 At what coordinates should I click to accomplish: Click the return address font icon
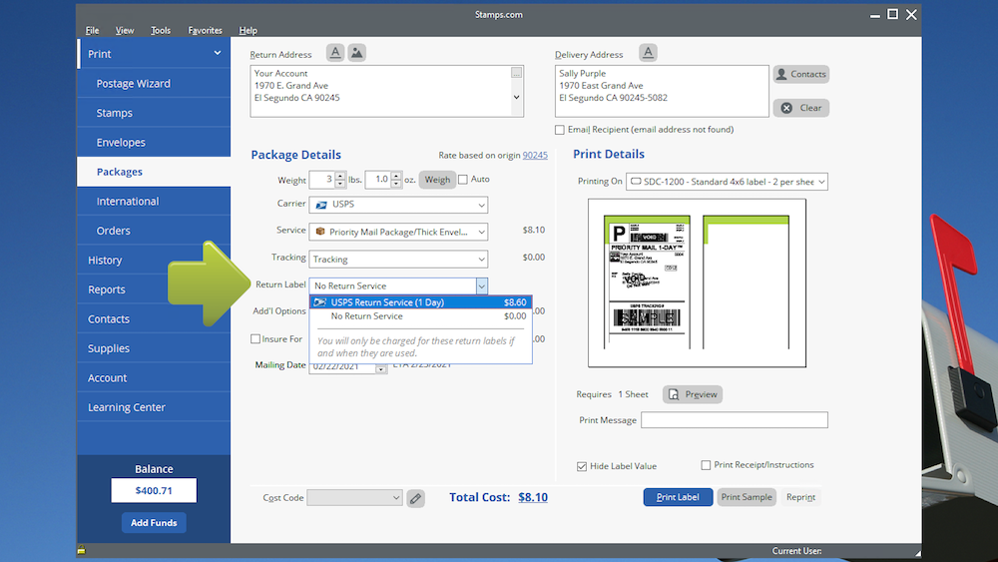point(335,53)
